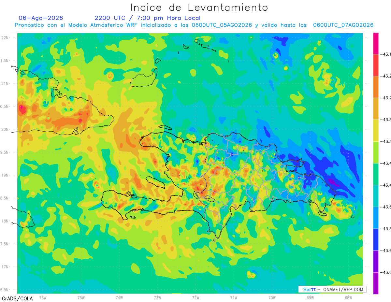Select the valid-until time '0600UTC_07AGO2026'
This screenshot has width=391, height=302.
(343, 25)
